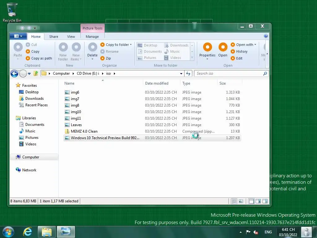Move to Desktop folder shortcut
317x238 pixels.
click(147, 45)
